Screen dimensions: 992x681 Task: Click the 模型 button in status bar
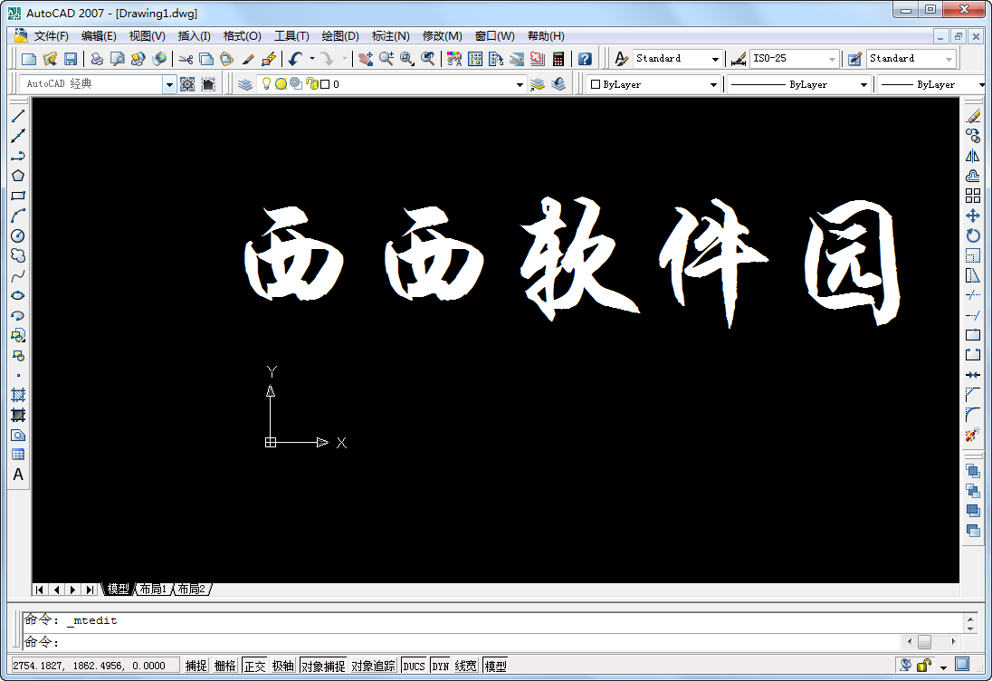(495, 666)
